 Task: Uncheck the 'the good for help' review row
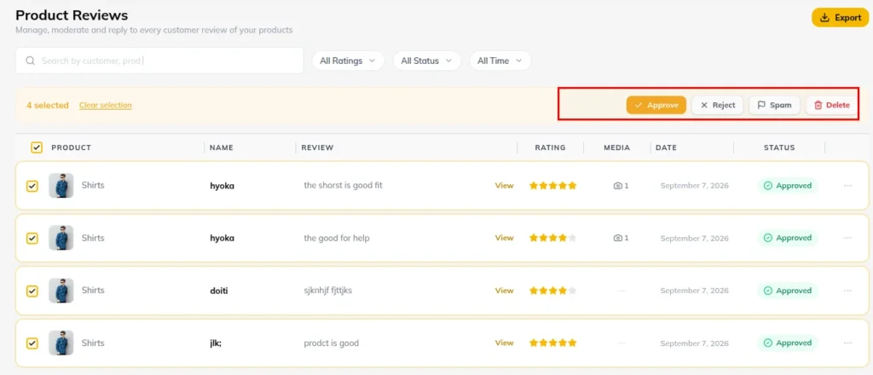(x=32, y=238)
